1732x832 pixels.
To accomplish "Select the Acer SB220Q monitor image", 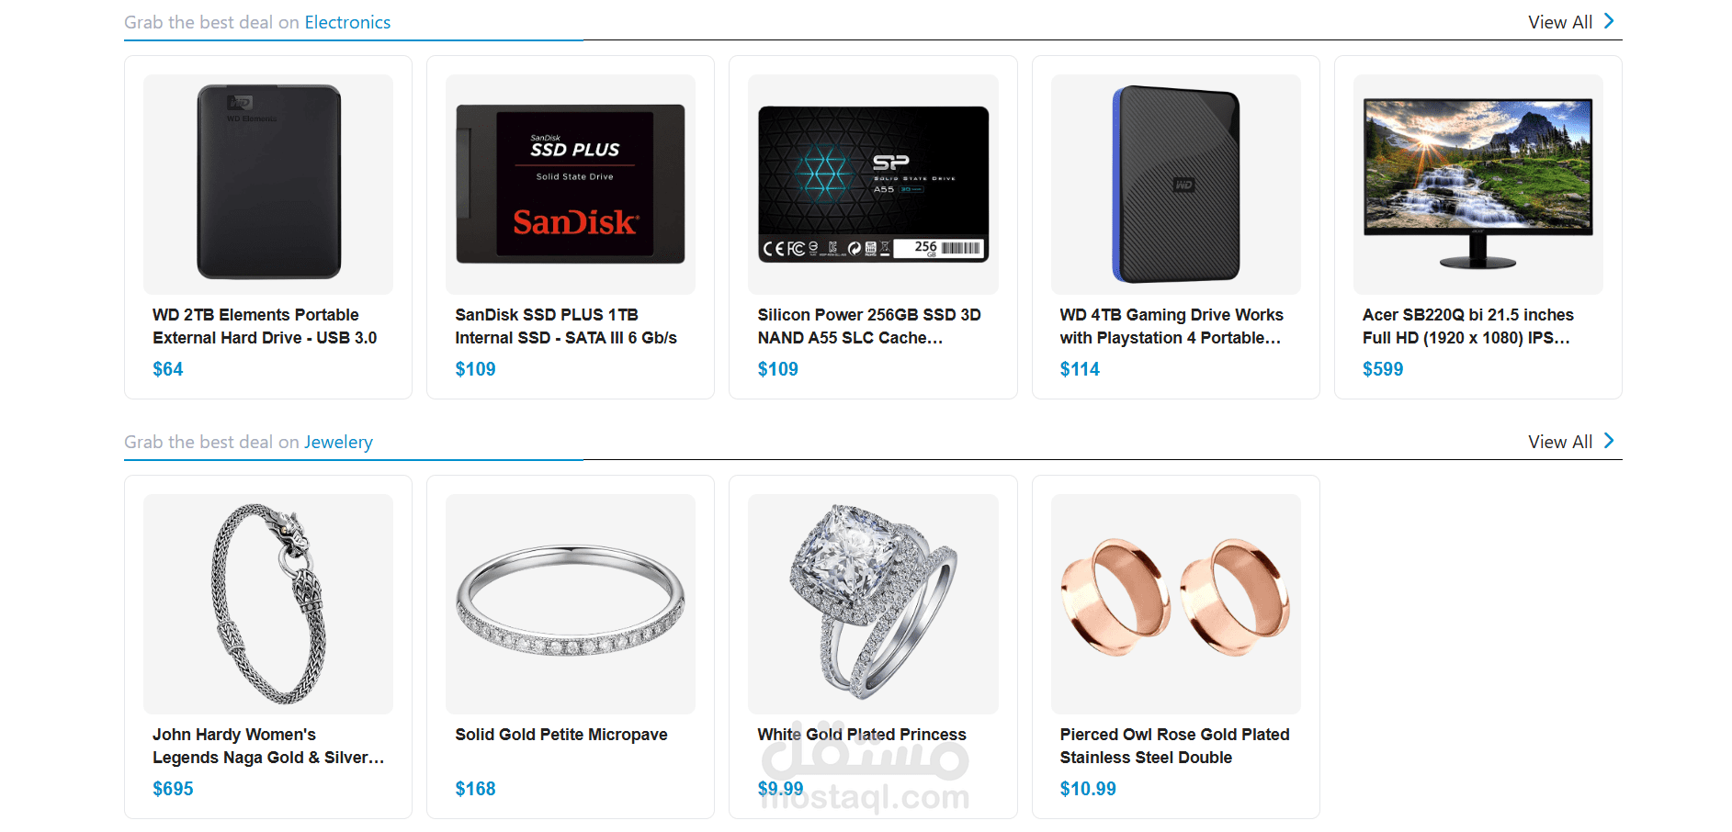I will (x=1478, y=184).
